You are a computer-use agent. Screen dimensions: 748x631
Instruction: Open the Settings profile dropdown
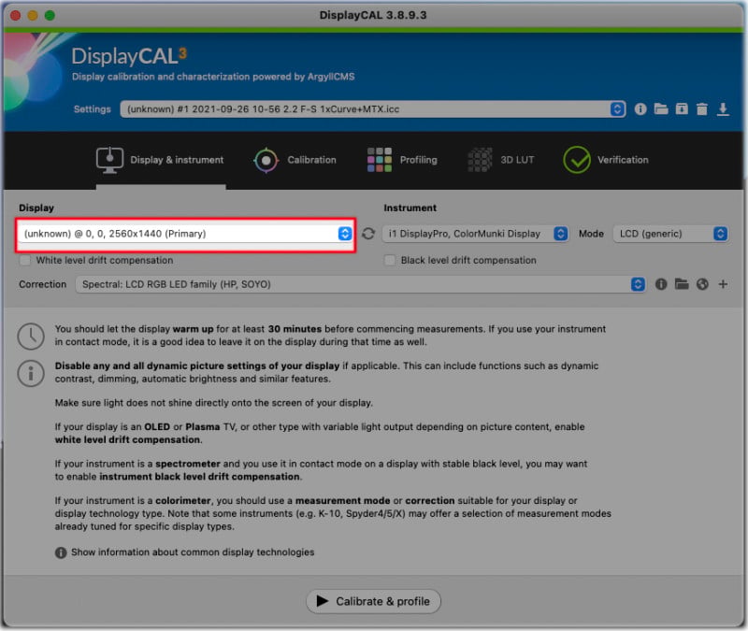(372, 109)
